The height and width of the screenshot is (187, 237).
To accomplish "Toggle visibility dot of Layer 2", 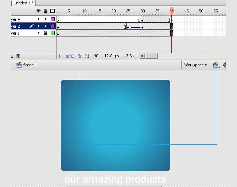I will pos(39,26).
